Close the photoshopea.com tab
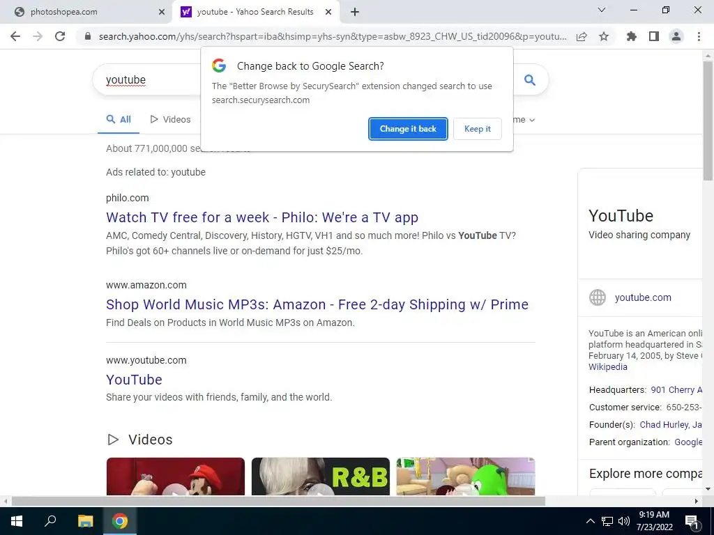Image resolution: width=714 pixels, height=535 pixels. point(162,13)
